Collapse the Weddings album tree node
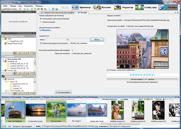The width and height of the screenshot is (181, 129). click(x=3, y=61)
